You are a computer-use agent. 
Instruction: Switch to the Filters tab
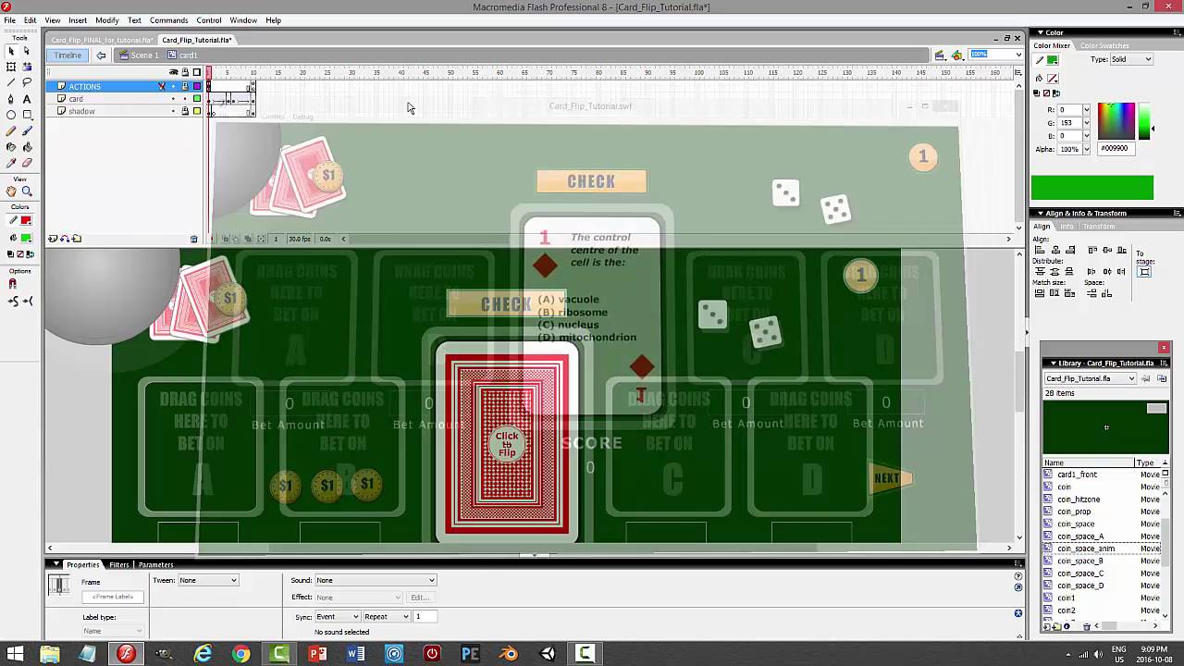(x=119, y=564)
